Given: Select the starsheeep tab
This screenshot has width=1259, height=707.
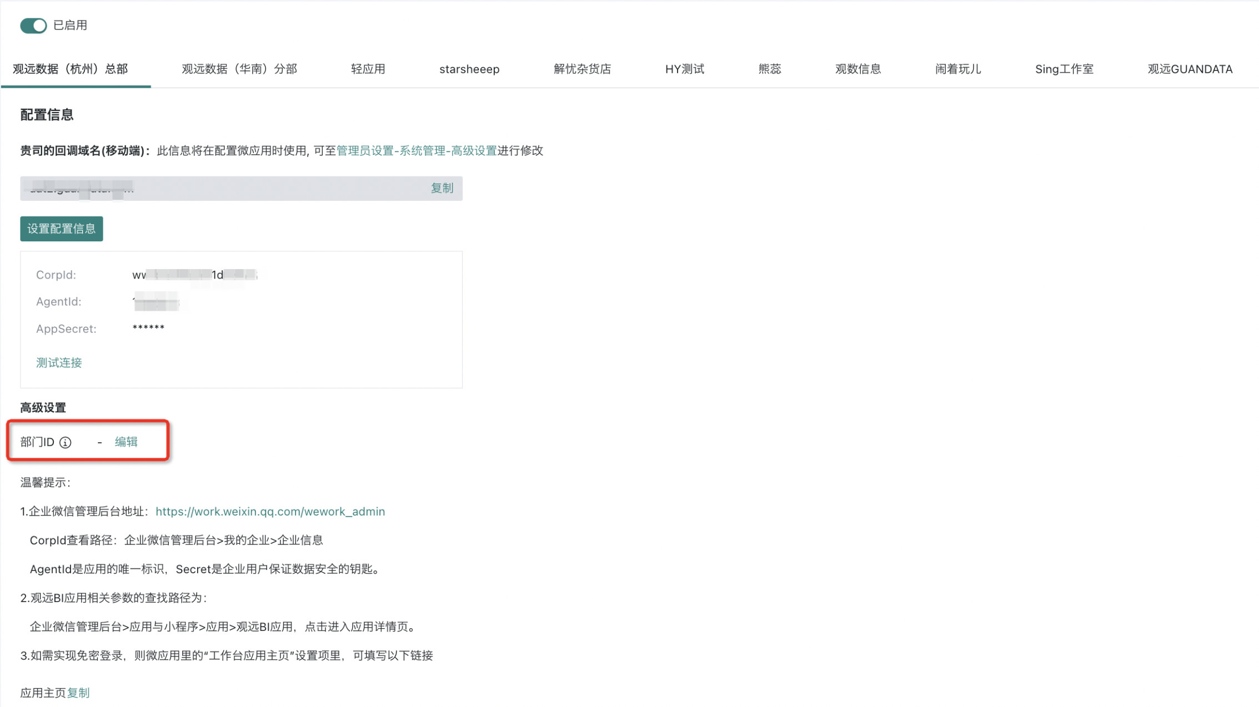Looking at the screenshot, I should click(x=469, y=69).
